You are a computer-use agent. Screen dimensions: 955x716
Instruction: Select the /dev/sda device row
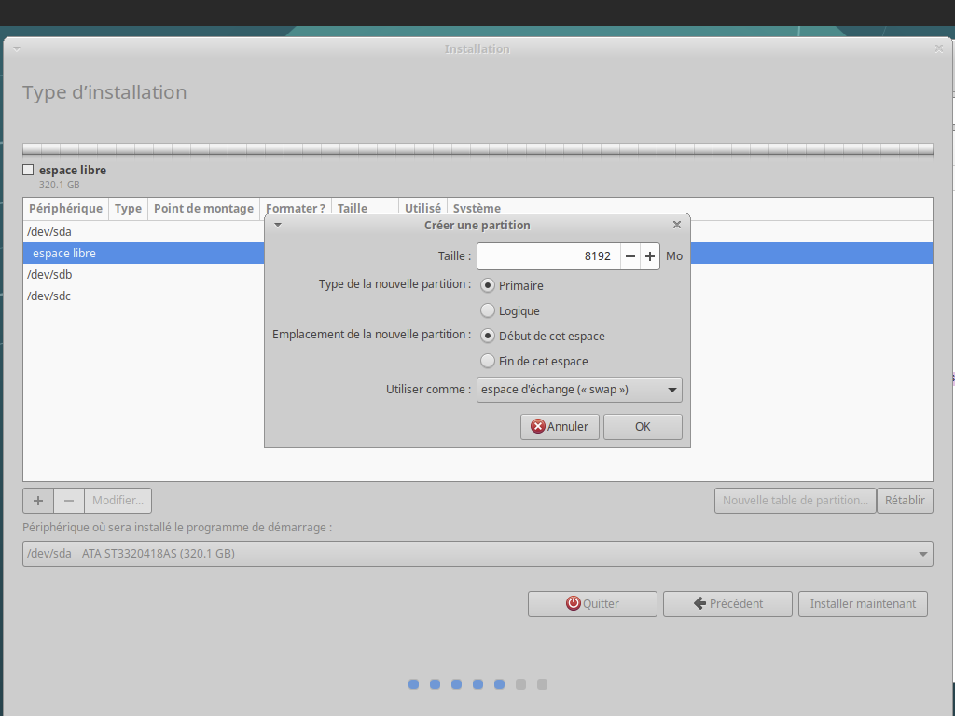click(50, 232)
